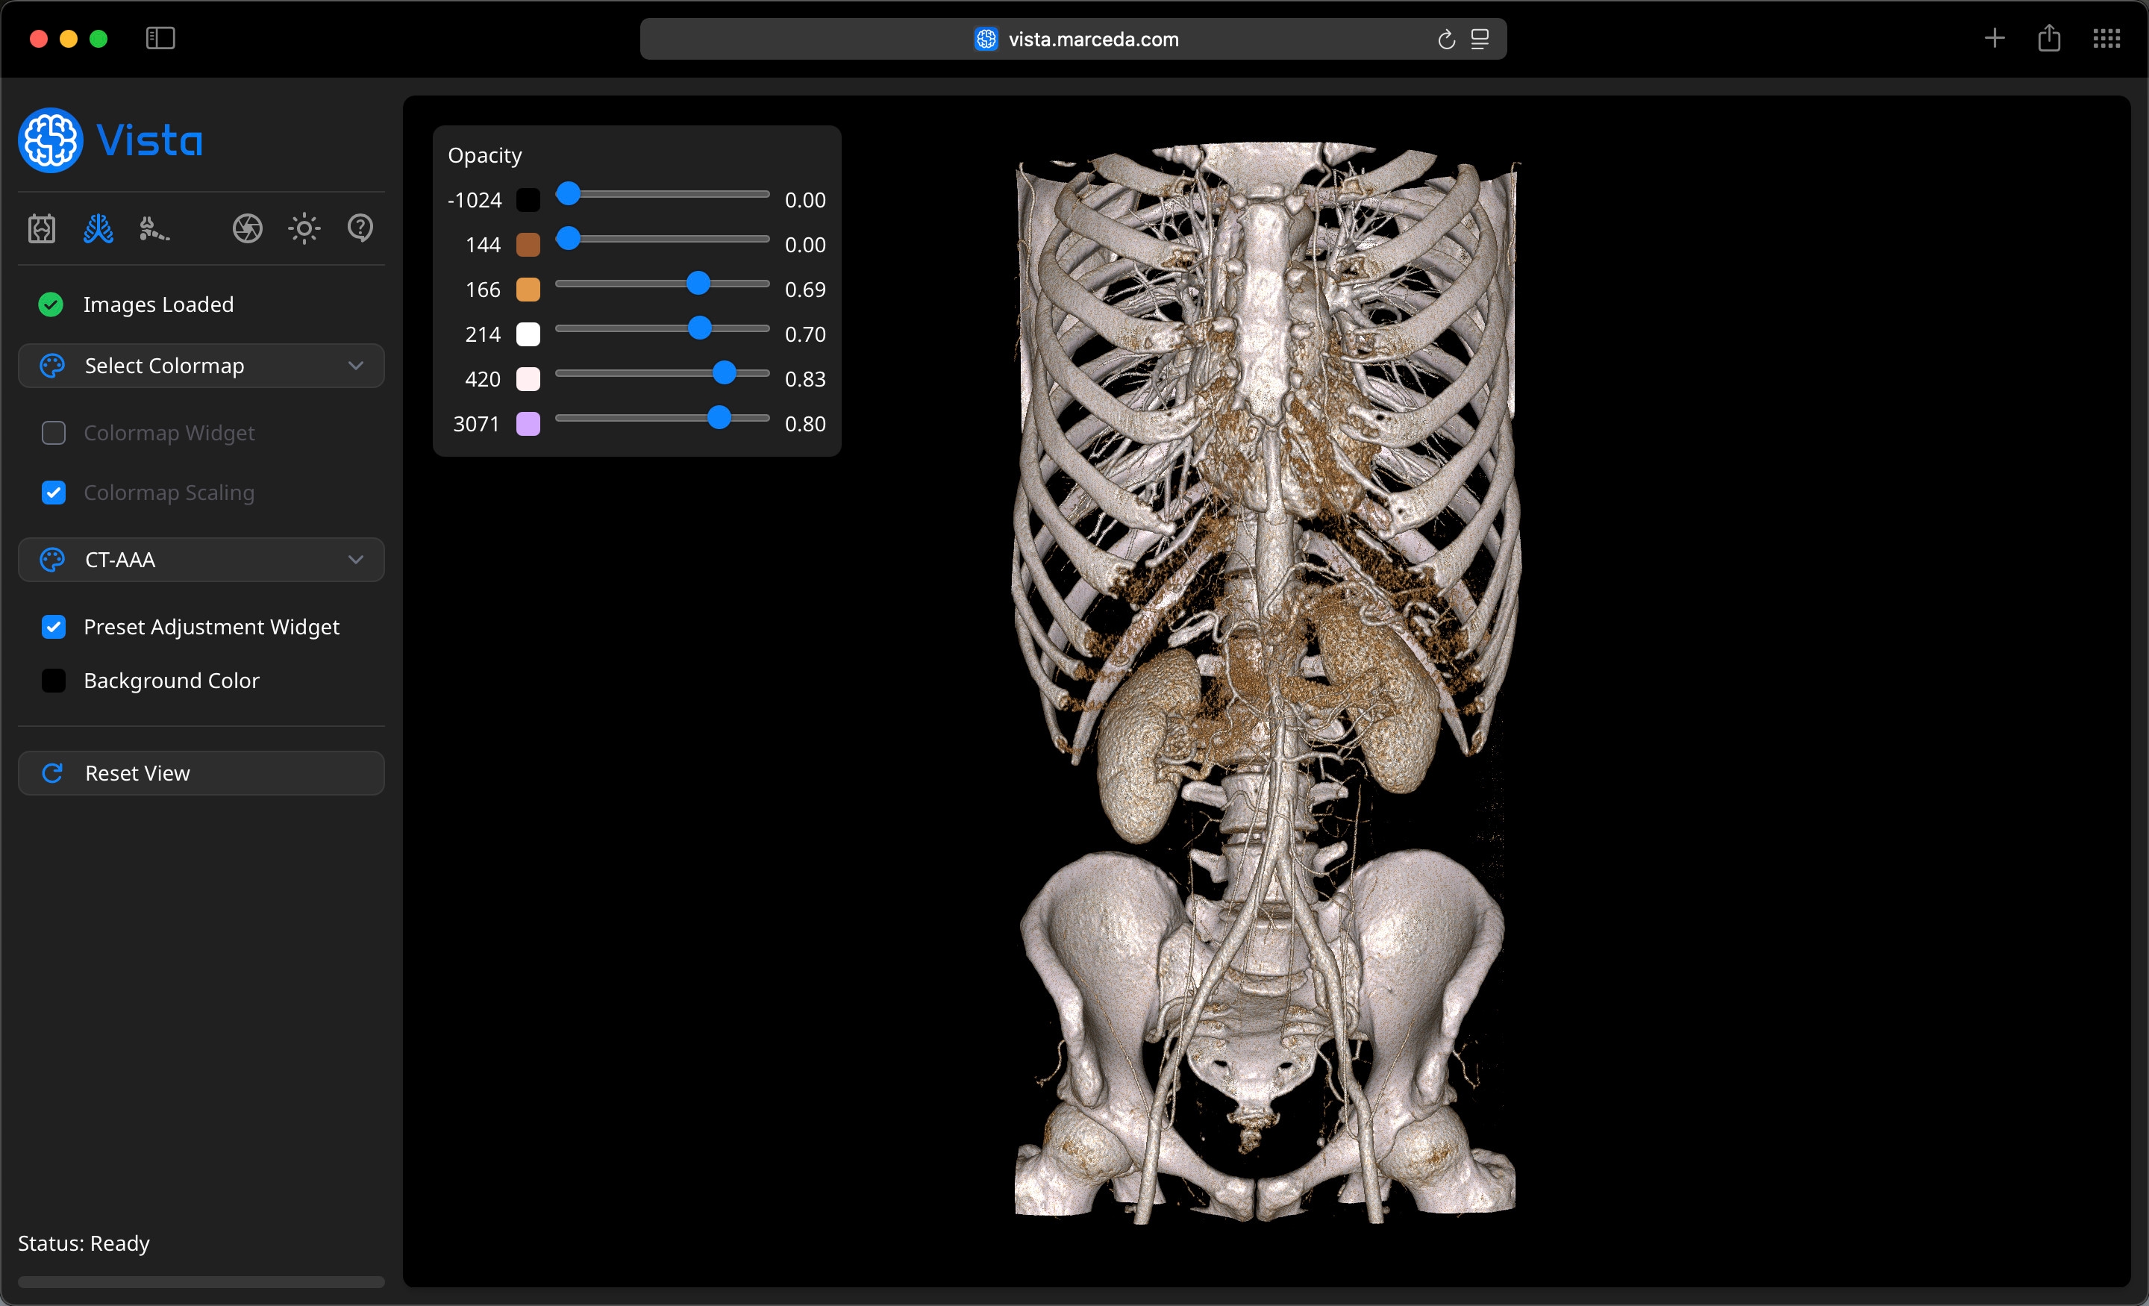Click the X-ray joint image icon
2149x1306 pixels.
42,228
